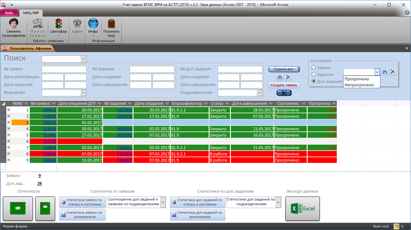411x230 pixels.
Task: Open the Файл menu tab
Action: [x=9, y=13]
